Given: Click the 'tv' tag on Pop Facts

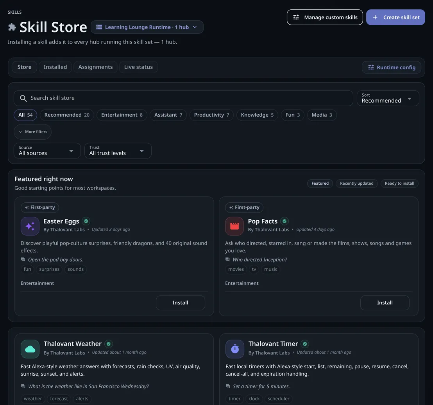Looking at the screenshot, I should pyautogui.click(x=254, y=269).
